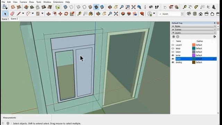Click the Dashes column header

[200, 41]
